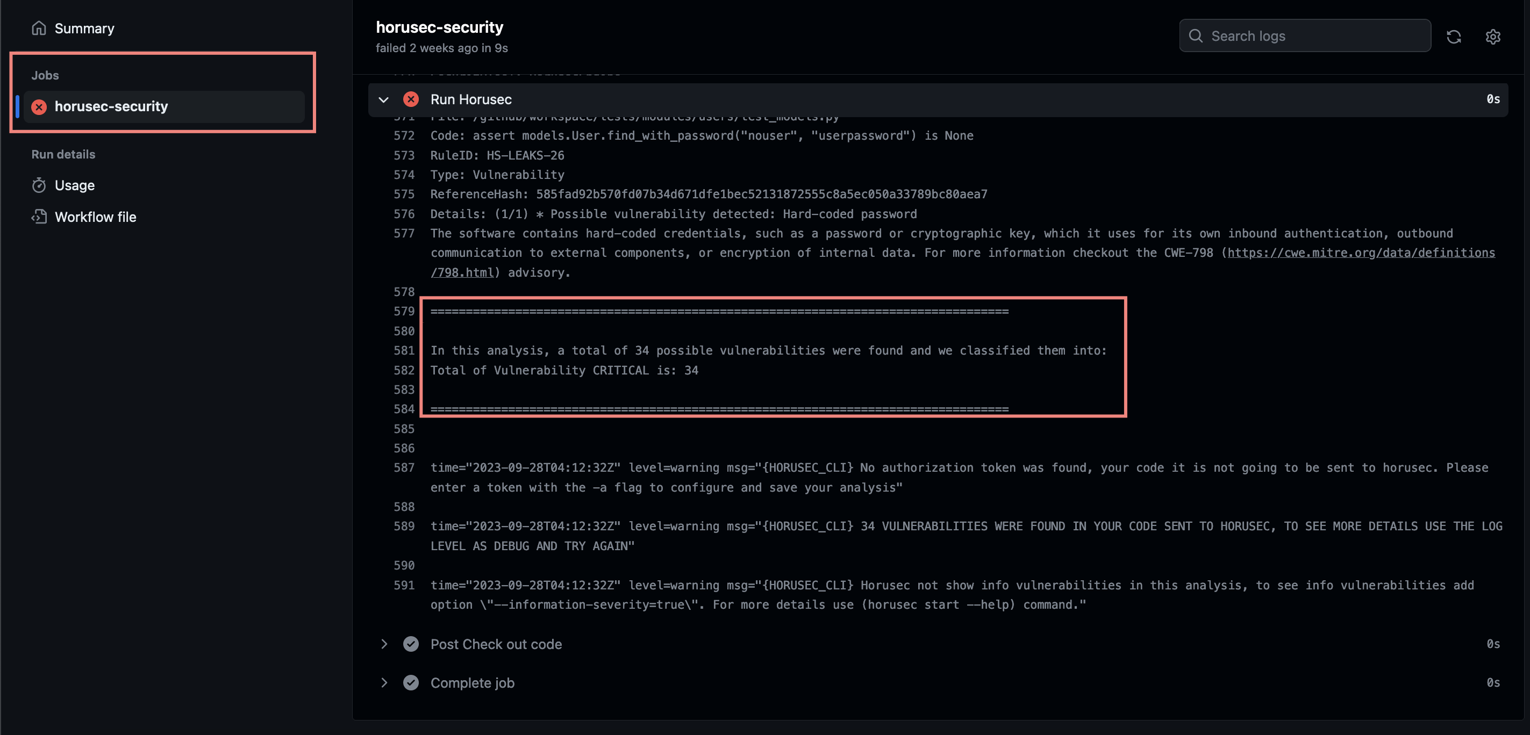Click log line number 591
The width and height of the screenshot is (1530, 735).
point(404,586)
